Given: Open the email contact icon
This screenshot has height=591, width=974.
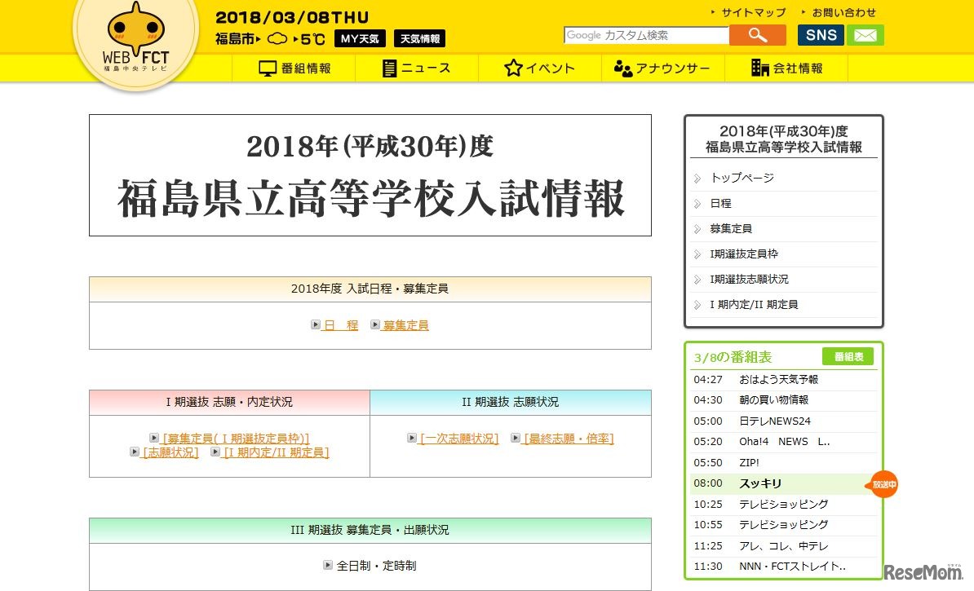Looking at the screenshot, I should pos(865,35).
